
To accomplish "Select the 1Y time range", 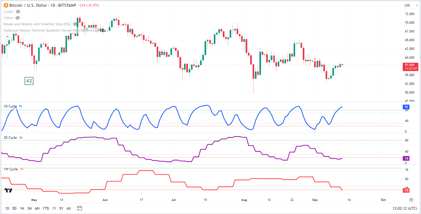I will point(54,208).
